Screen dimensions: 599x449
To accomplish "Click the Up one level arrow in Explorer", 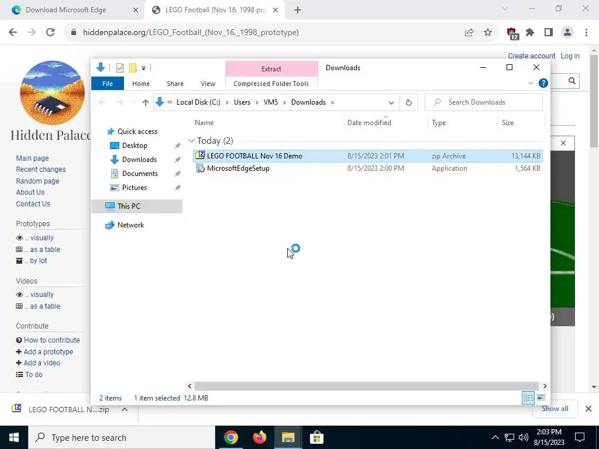I will click(x=145, y=102).
